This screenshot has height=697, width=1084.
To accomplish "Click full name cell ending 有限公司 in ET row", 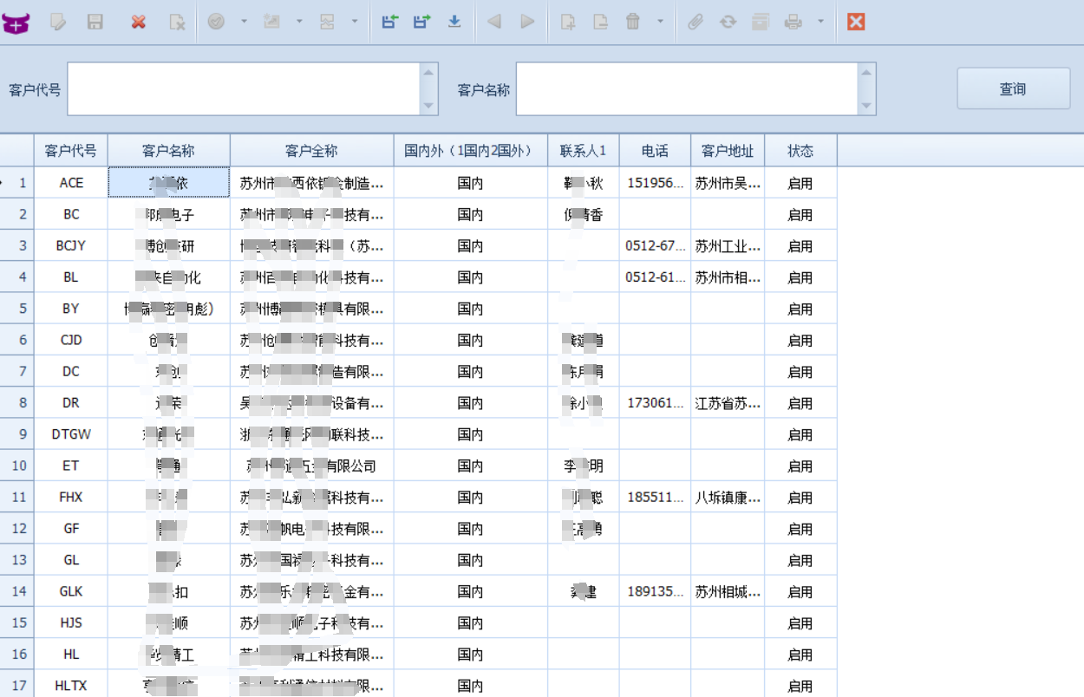I will tap(312, 466).
